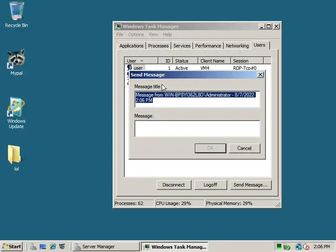
Task: Switch to the Networking tab
Action: pyautogui.click(x=237, y=46)
